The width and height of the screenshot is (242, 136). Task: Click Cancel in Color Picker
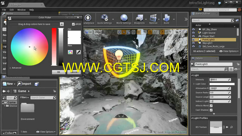tap(74, 72)
